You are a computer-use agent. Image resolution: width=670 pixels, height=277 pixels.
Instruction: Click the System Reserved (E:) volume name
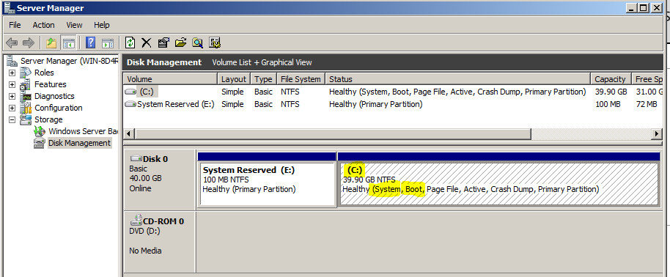tap(176, 104)
